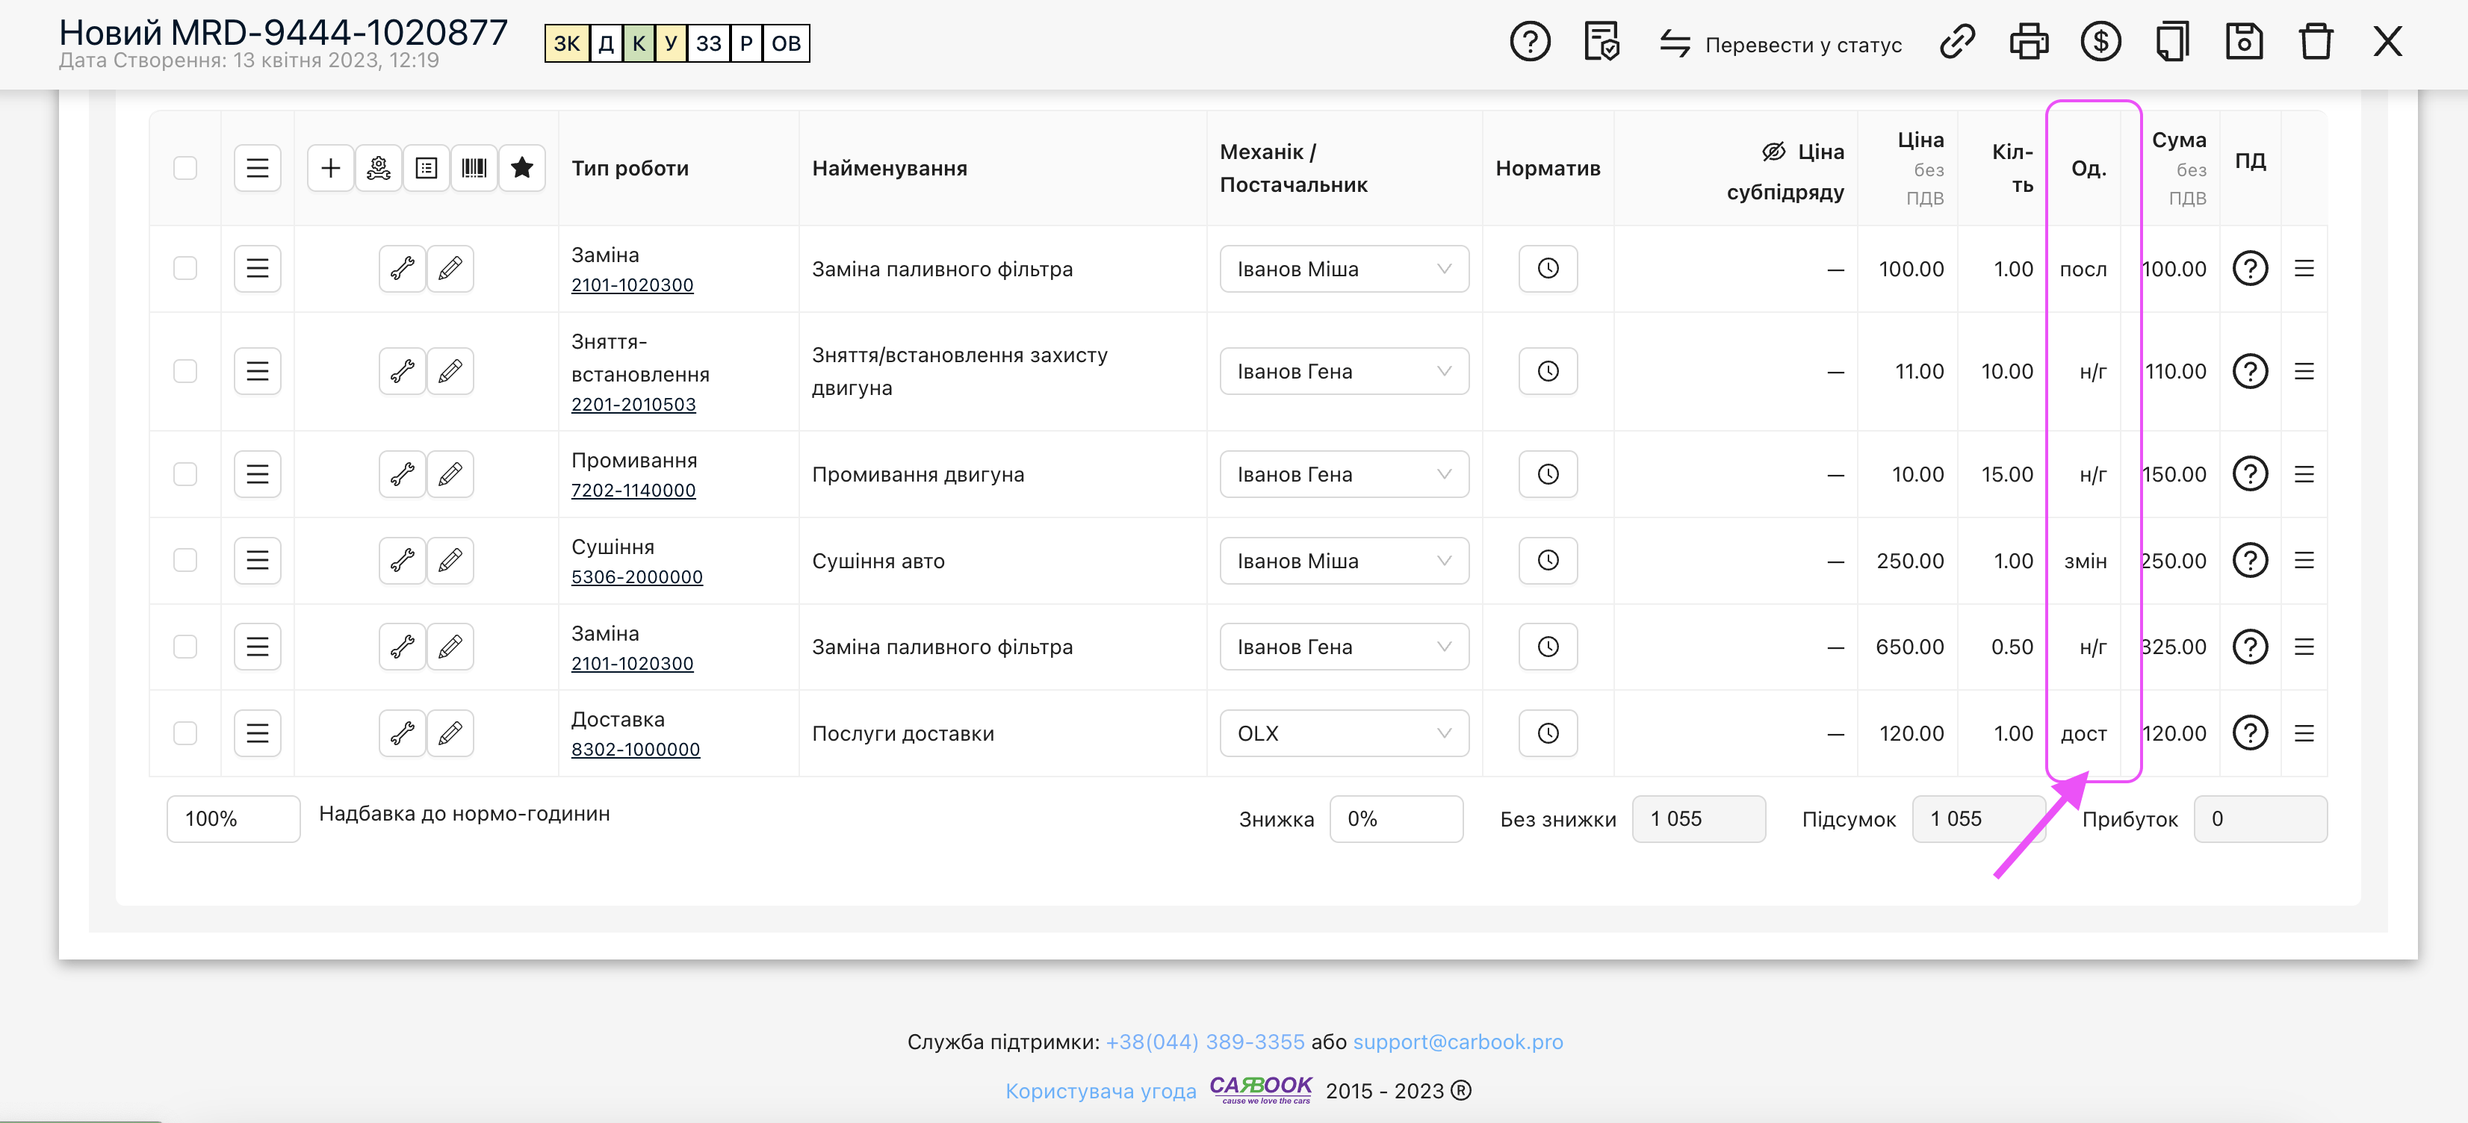
Task: Click the dollar payment icon
Action: coord(2100,42)
